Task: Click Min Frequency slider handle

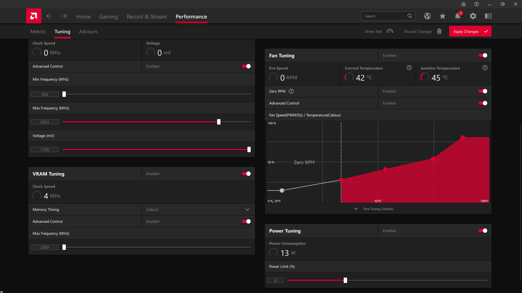Action: click(64, 94)
